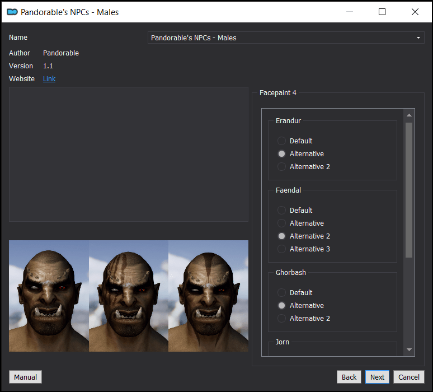Image resolution: width=433 pixels, height=392 pixels.
Task: Click the Ghorbash group label
Action: pos(291,273)
